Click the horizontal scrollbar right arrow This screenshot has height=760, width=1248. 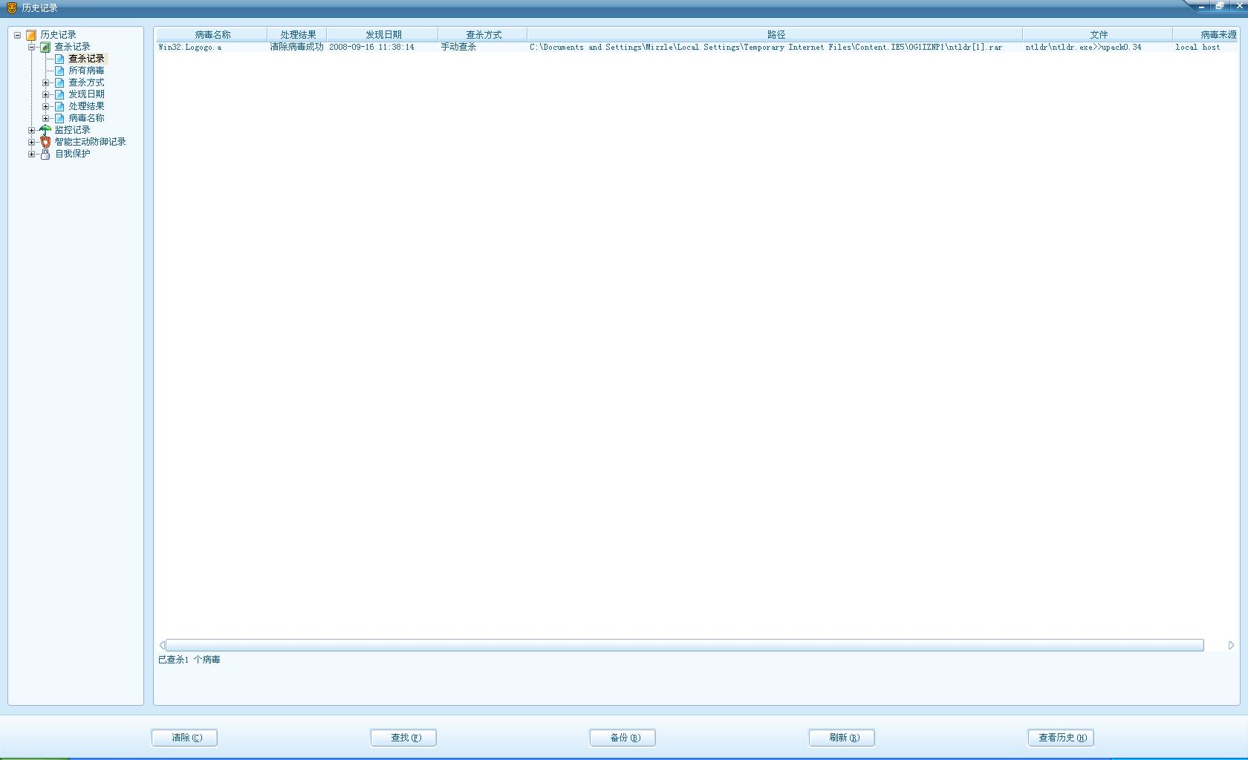(1231, 646)
